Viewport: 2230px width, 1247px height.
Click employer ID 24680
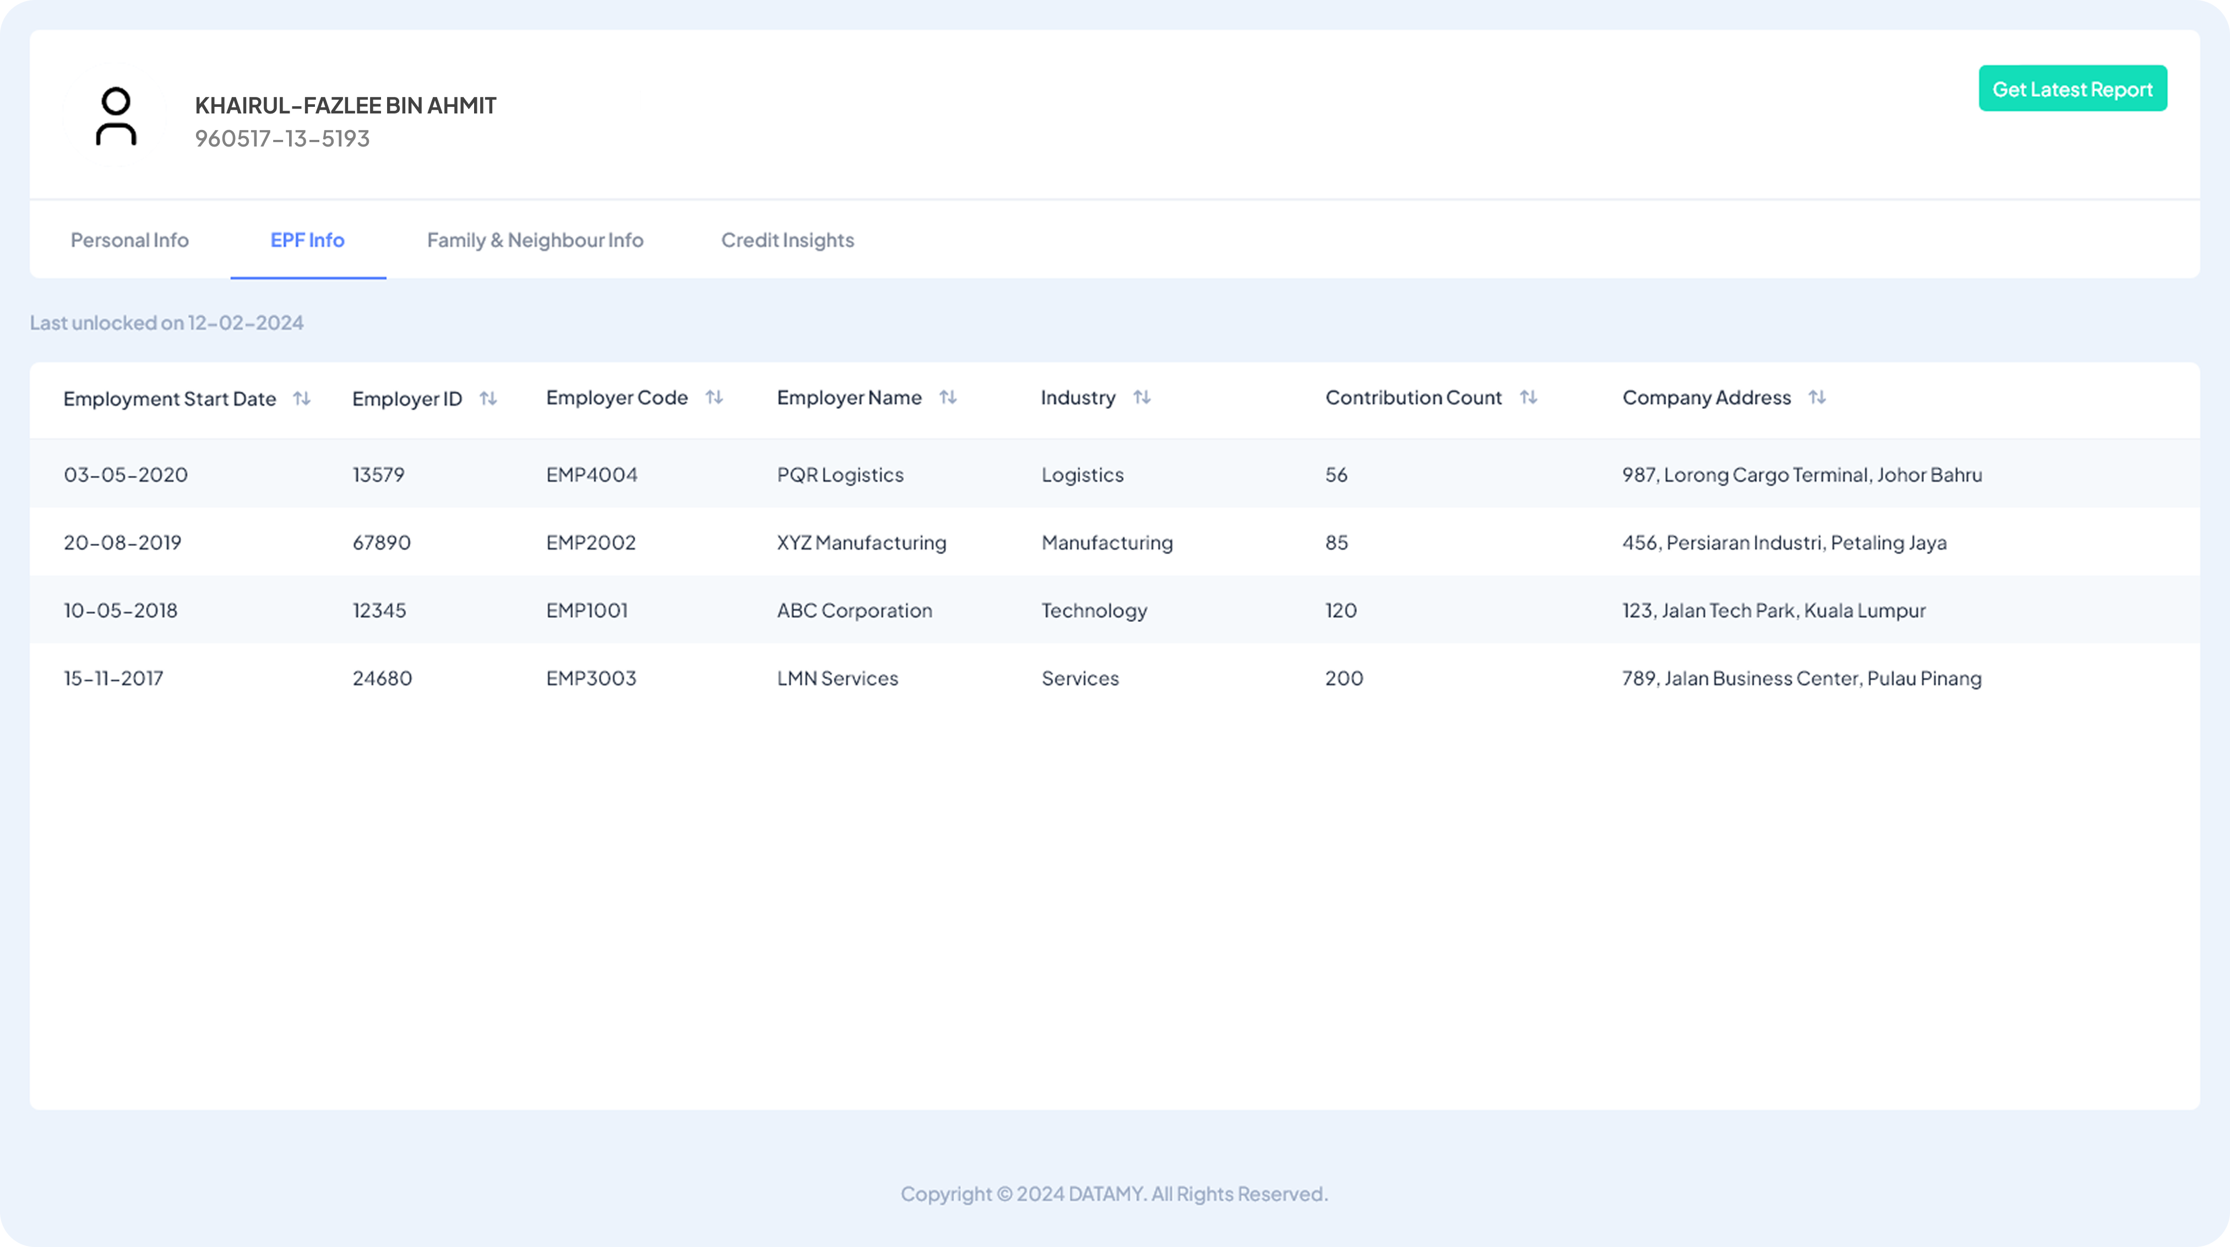click(382, 678)
